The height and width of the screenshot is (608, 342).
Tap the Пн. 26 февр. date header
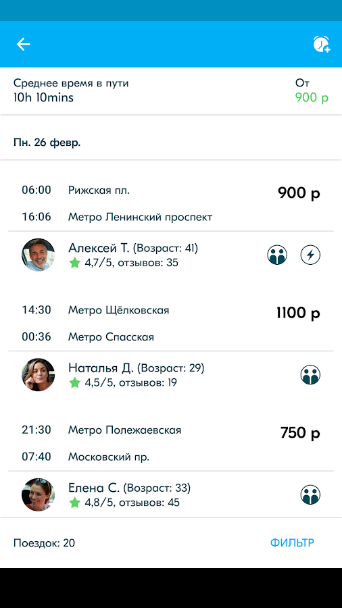(x=47, y=143)
